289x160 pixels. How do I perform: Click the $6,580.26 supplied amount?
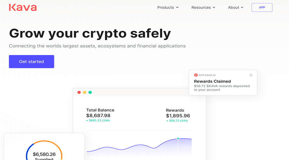pyautogui.click(x=44, y=154)
